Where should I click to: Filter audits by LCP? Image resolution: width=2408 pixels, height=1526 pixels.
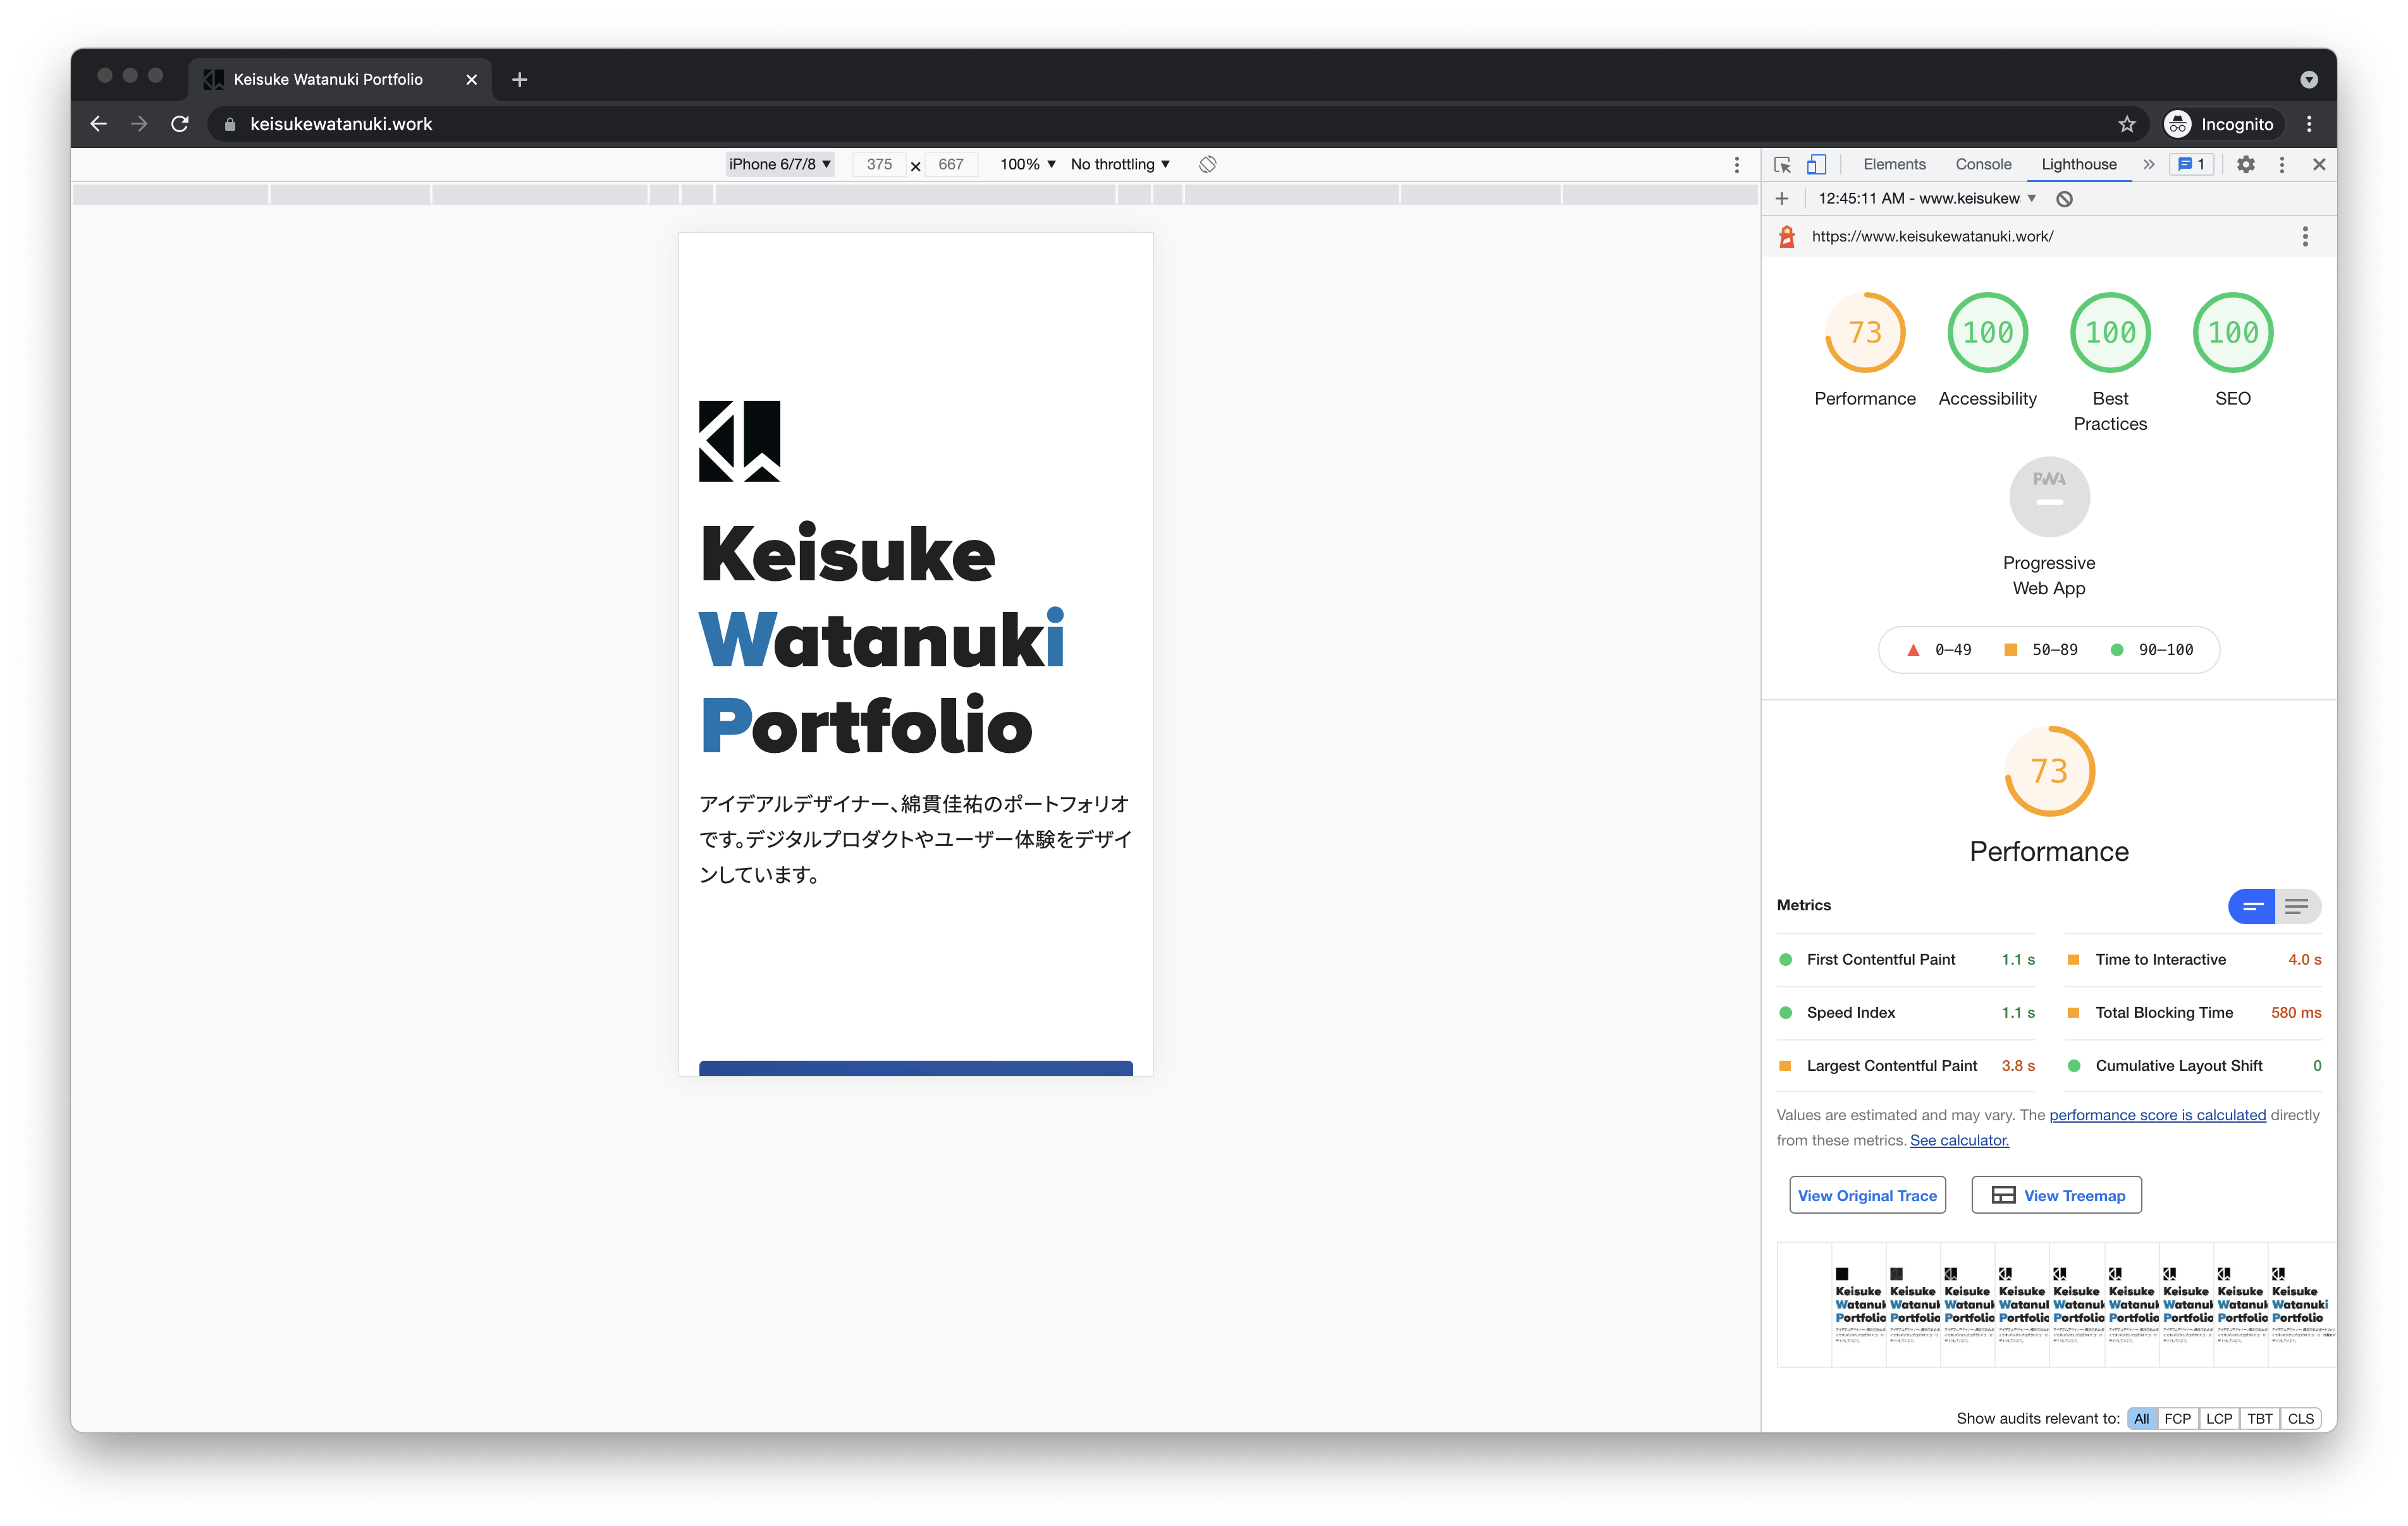point(2218,1418)
